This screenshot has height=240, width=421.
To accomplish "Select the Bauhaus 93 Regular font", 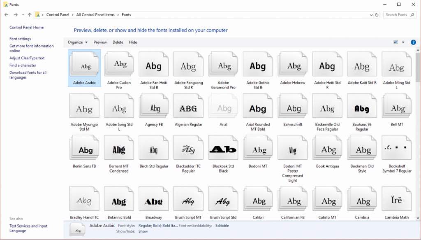I will 362,106.
